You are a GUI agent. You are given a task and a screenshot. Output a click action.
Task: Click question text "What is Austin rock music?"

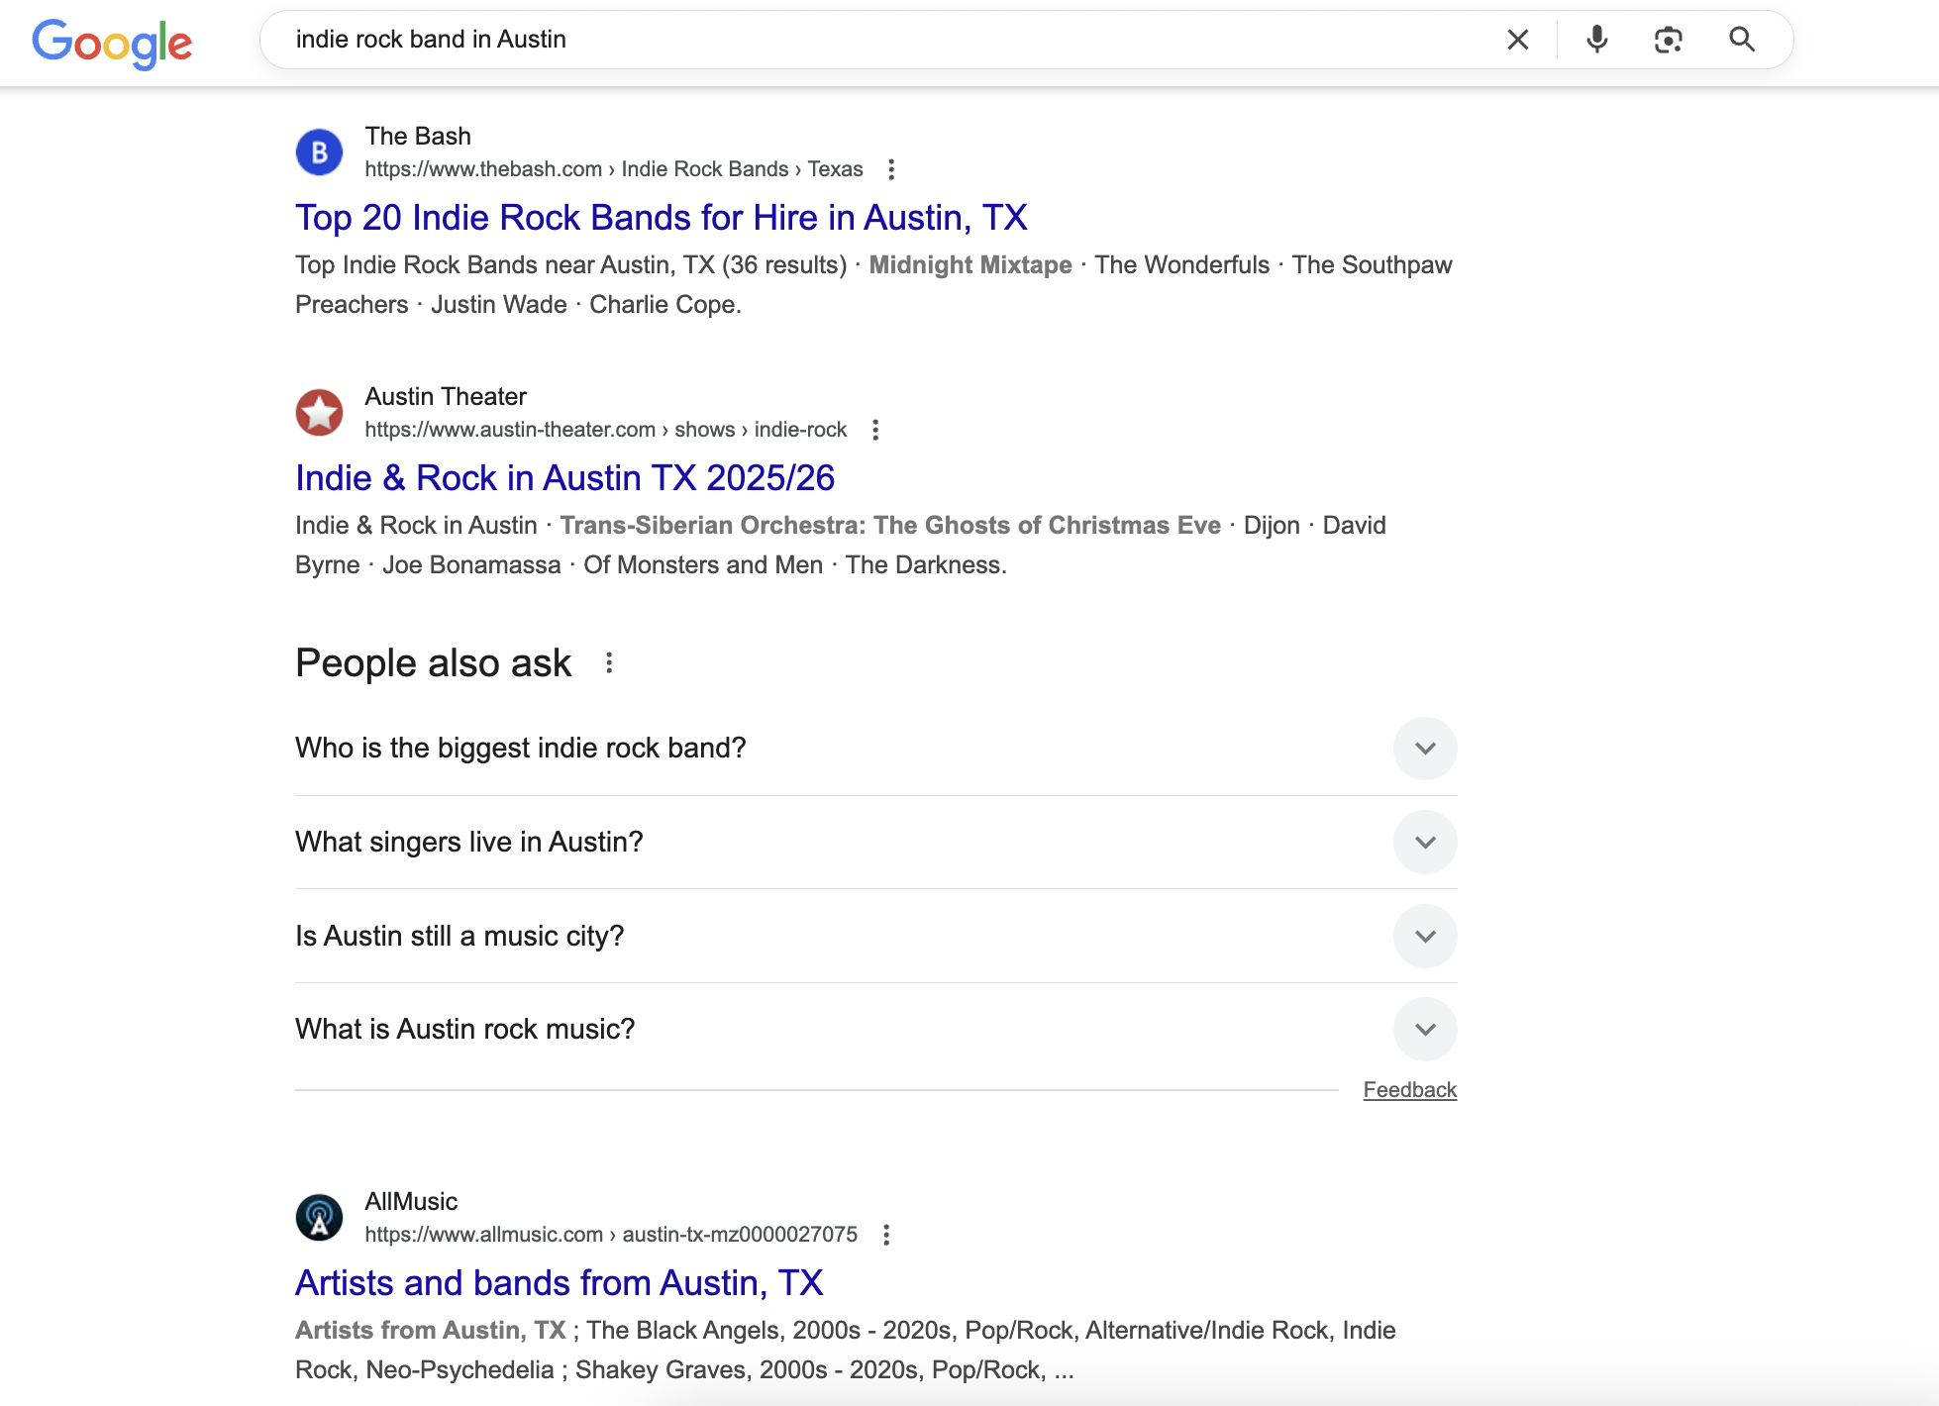click(x=464, y=1030)
